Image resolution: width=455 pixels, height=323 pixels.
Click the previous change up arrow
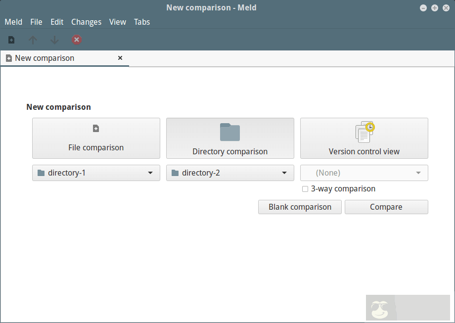click(x=33, y=40)
